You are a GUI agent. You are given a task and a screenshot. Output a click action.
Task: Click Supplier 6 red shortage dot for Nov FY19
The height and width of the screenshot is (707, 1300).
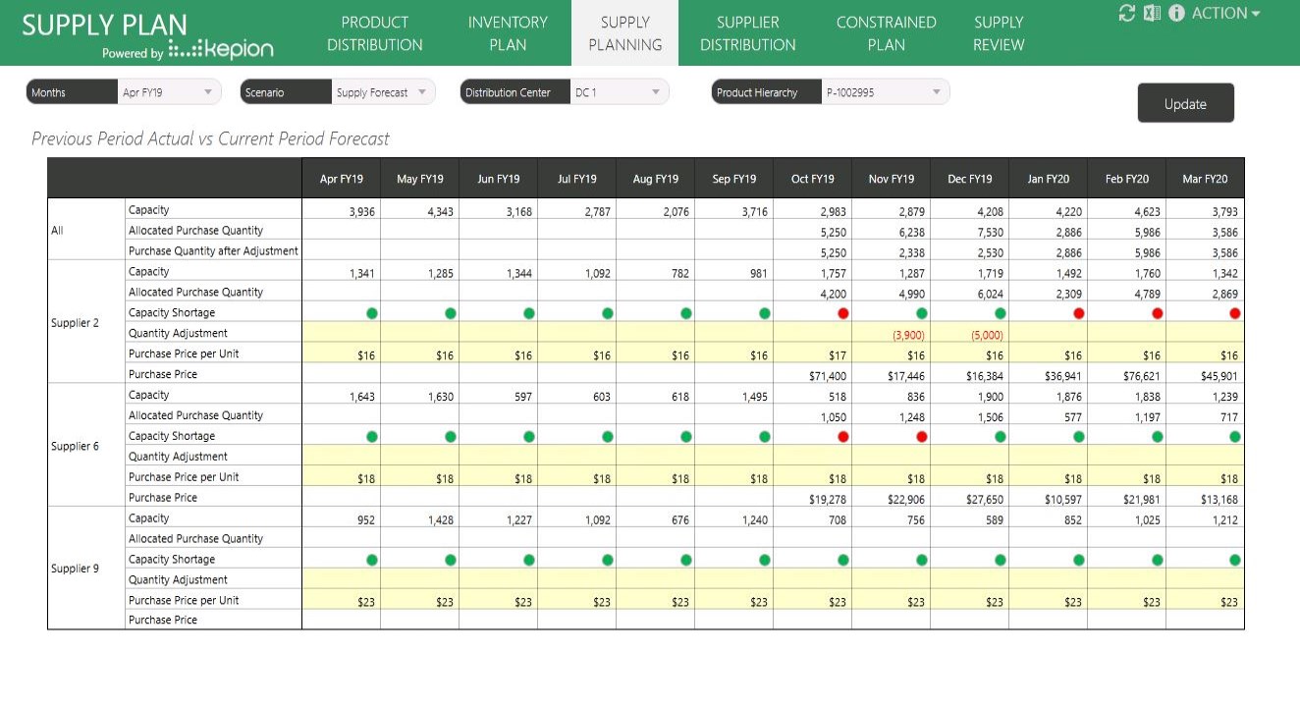(x=921, y=437)
